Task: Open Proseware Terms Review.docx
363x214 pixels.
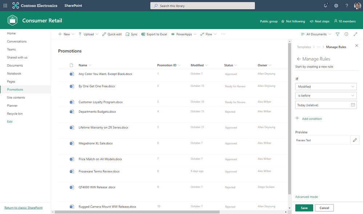Action: point(99,172)
